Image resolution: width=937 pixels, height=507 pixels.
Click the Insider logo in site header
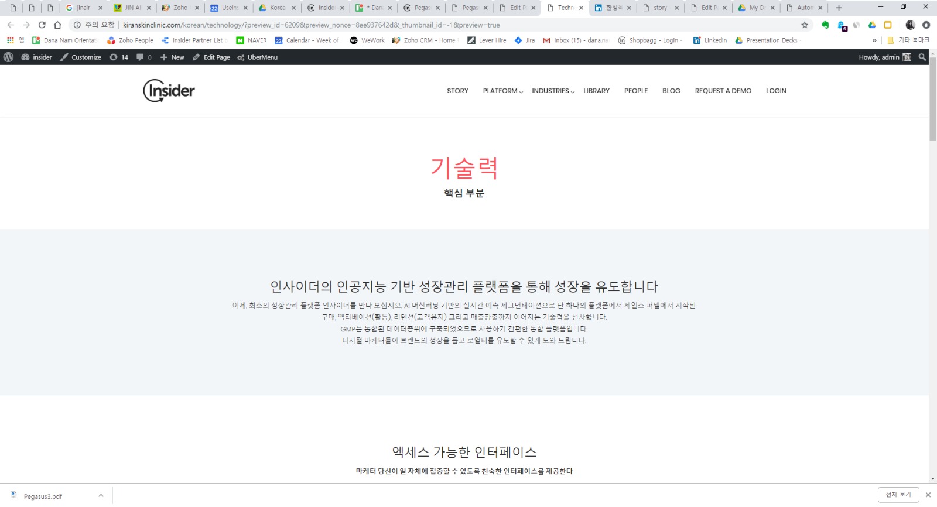(x=169, y=91)
